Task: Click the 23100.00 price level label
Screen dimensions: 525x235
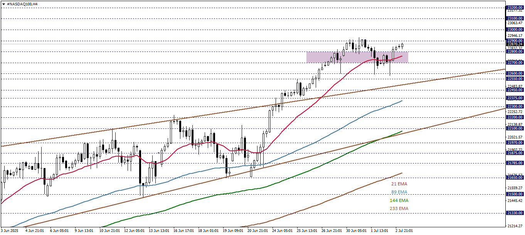Action: coord(515,18)
